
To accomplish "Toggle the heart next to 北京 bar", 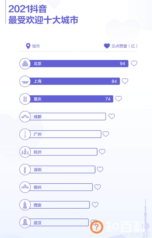I will tap(134, 63).
